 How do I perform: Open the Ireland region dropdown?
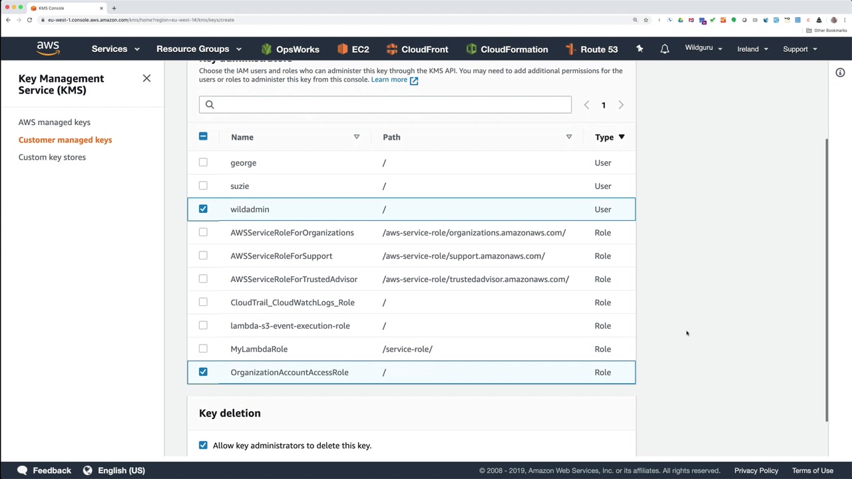click(752, 49)
